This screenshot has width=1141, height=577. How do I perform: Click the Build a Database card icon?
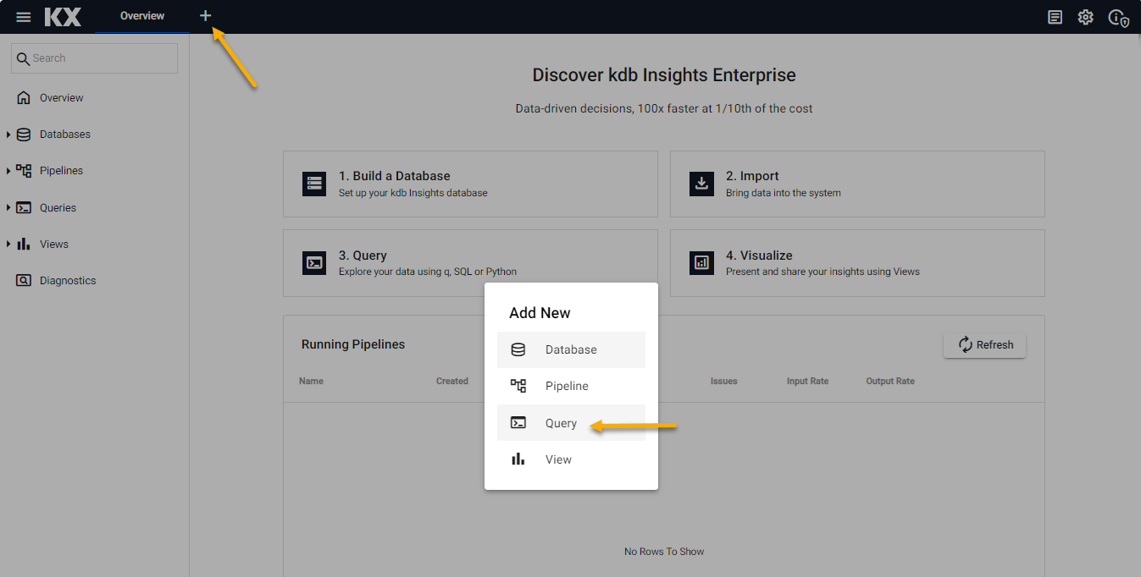coord(315,184)
